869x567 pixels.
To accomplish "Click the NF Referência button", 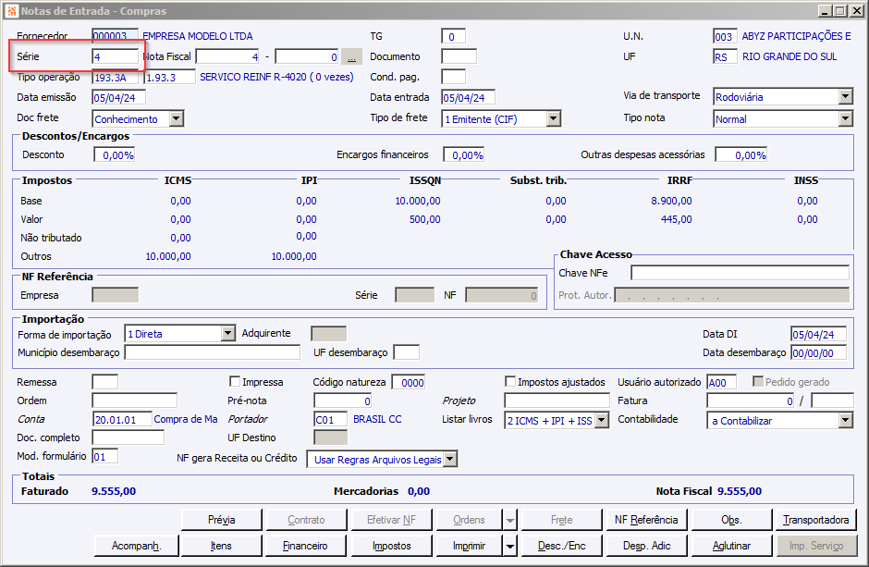I will [x=646, y=520].
